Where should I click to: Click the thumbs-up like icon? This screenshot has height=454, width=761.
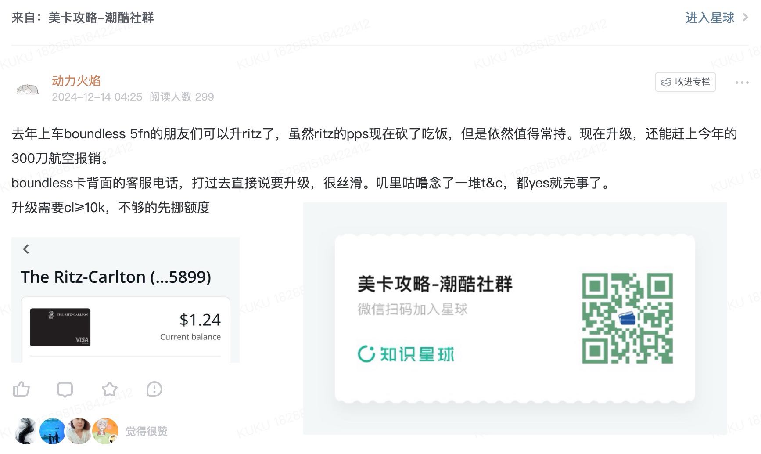click(x=21, y=389)
